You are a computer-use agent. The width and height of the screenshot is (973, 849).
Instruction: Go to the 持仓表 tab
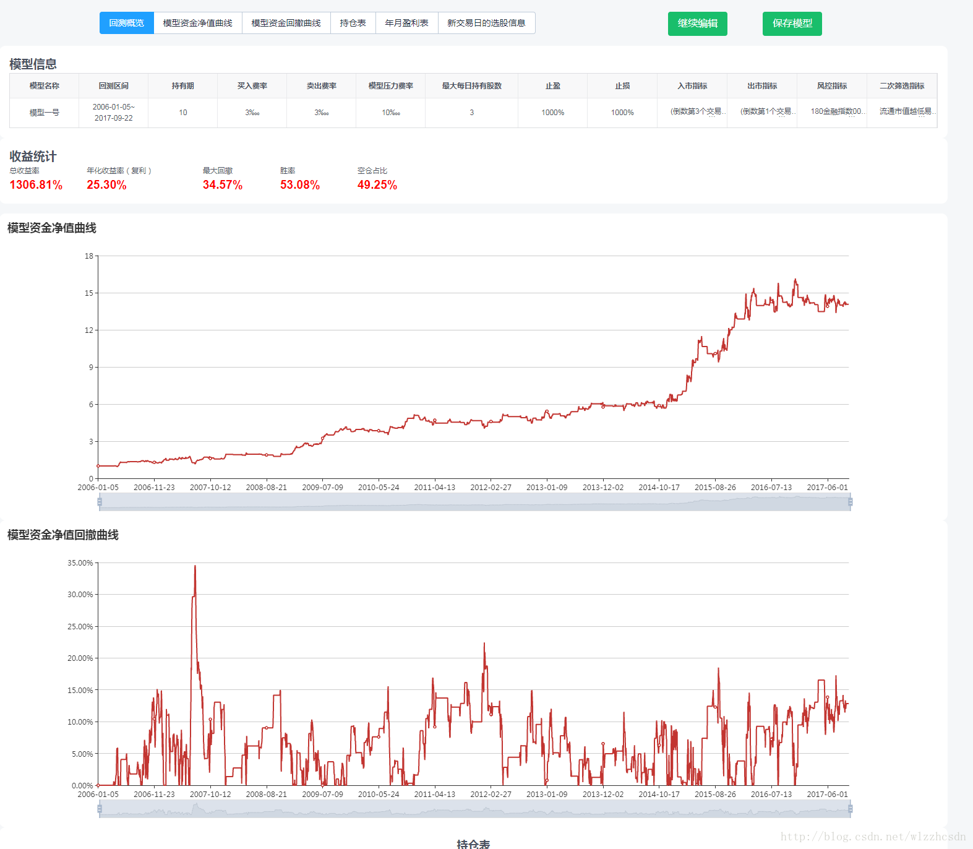353,23
